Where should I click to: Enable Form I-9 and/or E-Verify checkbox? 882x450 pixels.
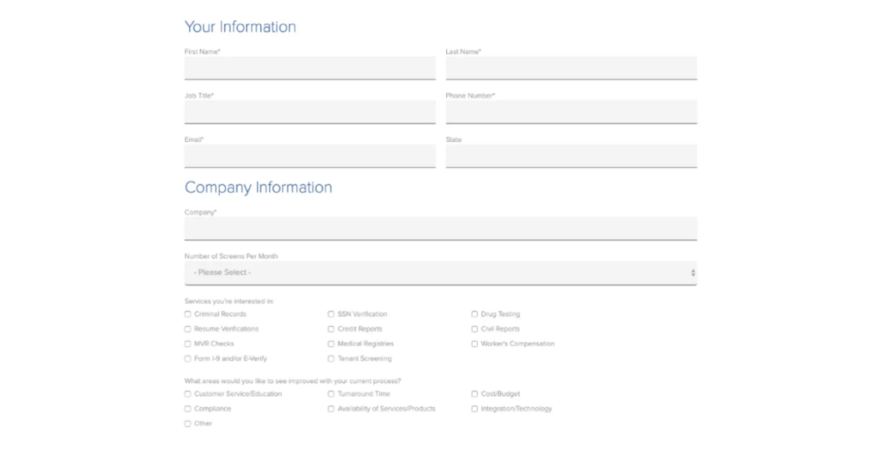tap(188, 358)
